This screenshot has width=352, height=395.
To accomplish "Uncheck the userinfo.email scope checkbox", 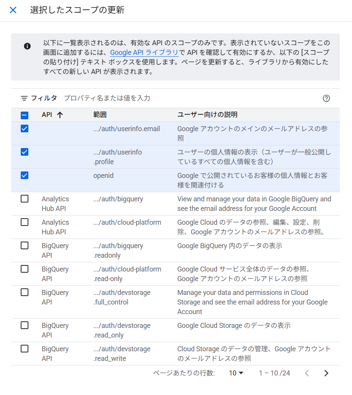I will pyautogui.click(x=25, y=129).
